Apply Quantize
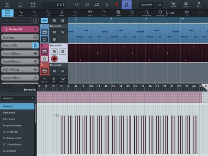Viewport: 208px width, 156px height. (160, 13)
